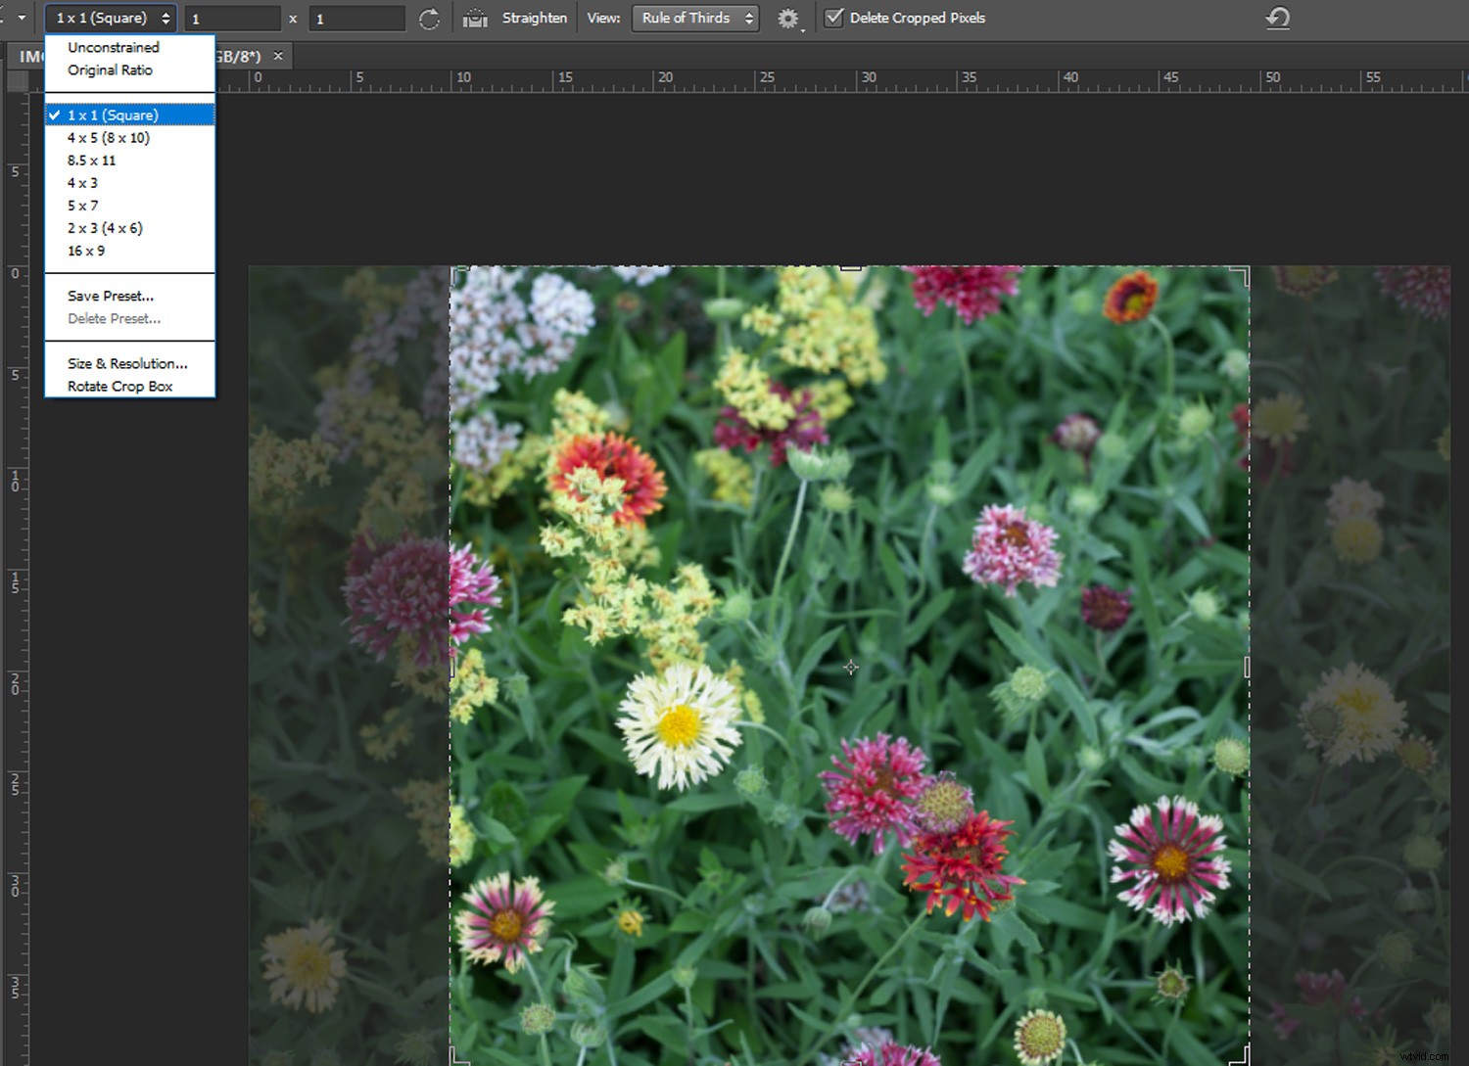
Task: Close the open image document tab
Action: point(277,56)
